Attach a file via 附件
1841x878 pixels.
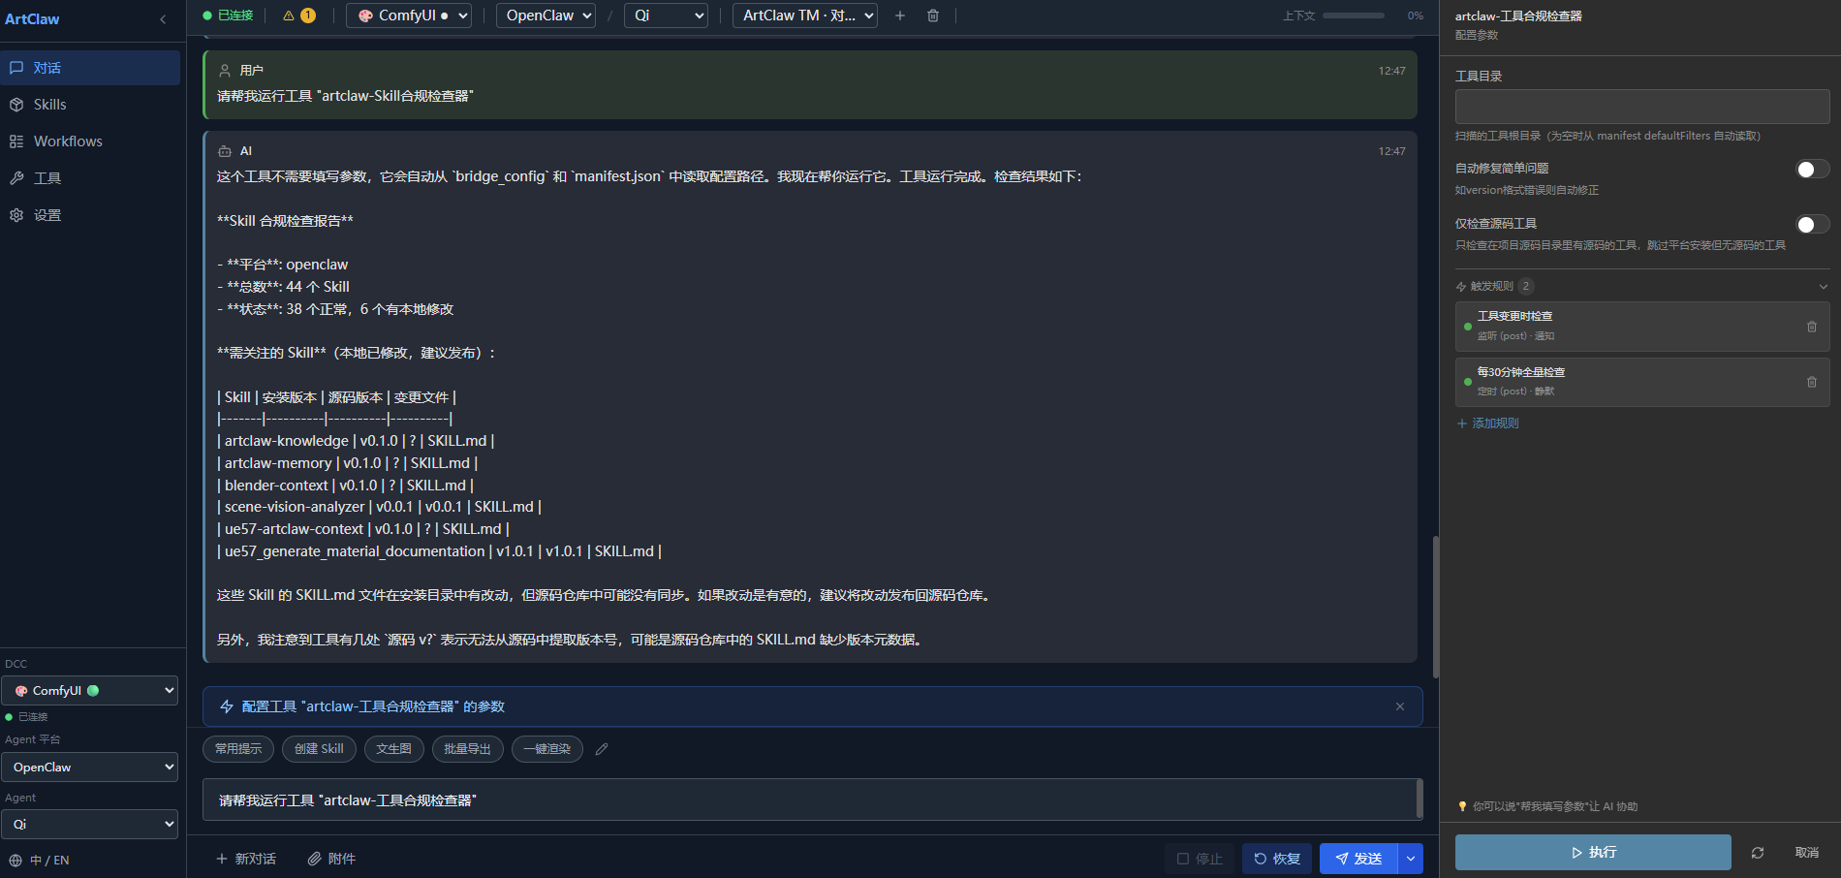pos(331,859)
